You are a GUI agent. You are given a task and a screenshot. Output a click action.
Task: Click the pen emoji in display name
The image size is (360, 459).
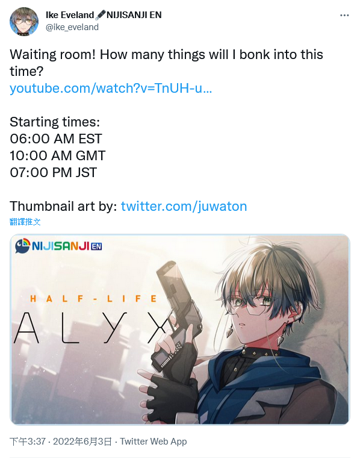(x=101, y=15)
